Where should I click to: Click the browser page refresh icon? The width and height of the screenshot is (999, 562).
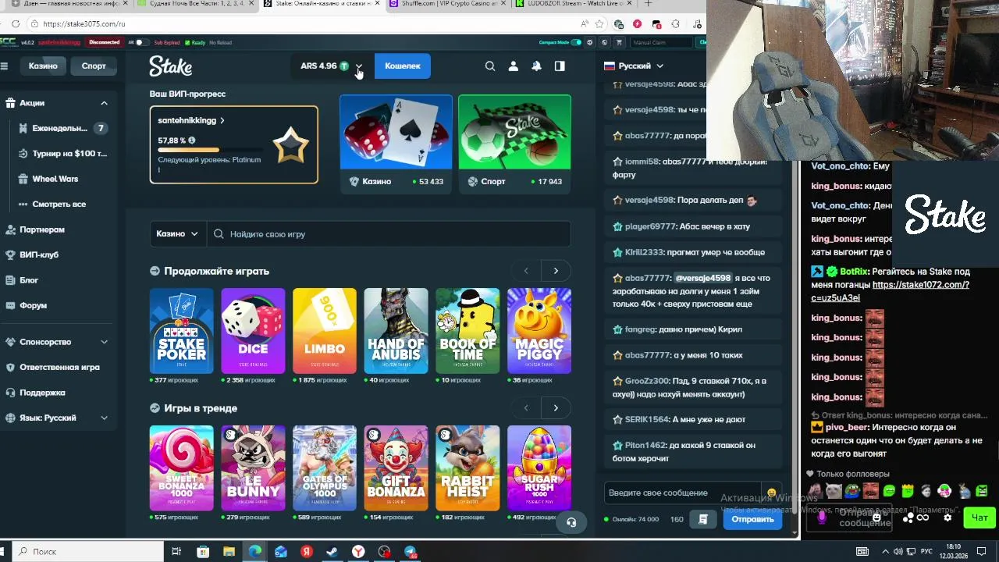coord(15,24)
